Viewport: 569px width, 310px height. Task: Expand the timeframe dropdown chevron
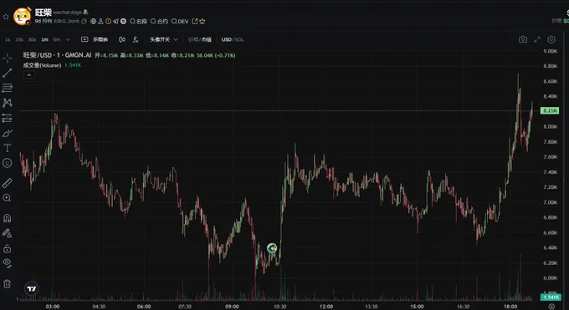click(x=68, y=39)
